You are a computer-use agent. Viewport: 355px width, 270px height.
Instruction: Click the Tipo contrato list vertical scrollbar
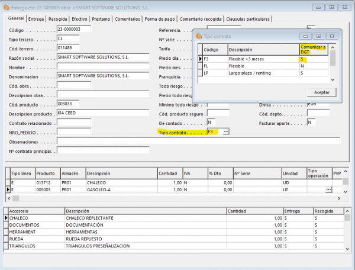tap(333, 62)
